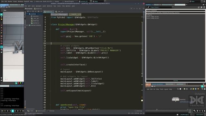Open the Project Viewer pane settings gear icon
This screenshot has width=206, height=116.
pyautogui.click(x=201, y=7)
